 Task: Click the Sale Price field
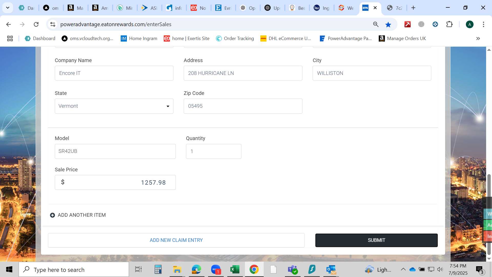tap(115, 182)
